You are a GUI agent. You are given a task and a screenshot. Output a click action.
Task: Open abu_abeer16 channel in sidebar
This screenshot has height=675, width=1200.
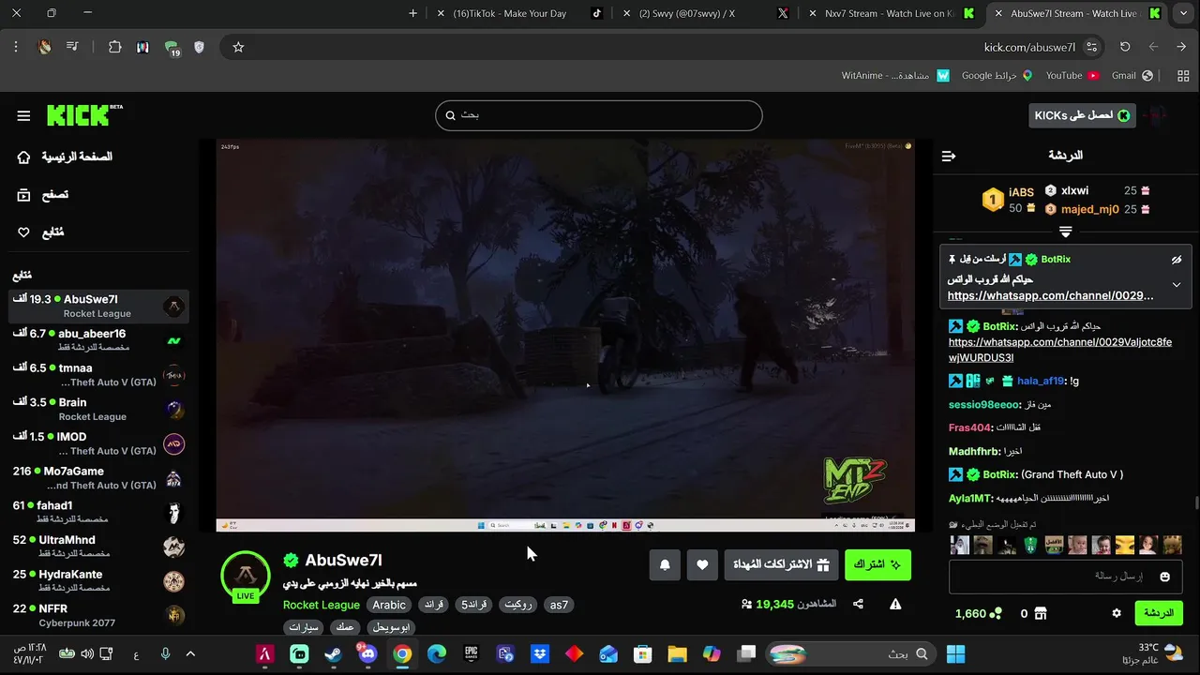[x=98, y=339]
